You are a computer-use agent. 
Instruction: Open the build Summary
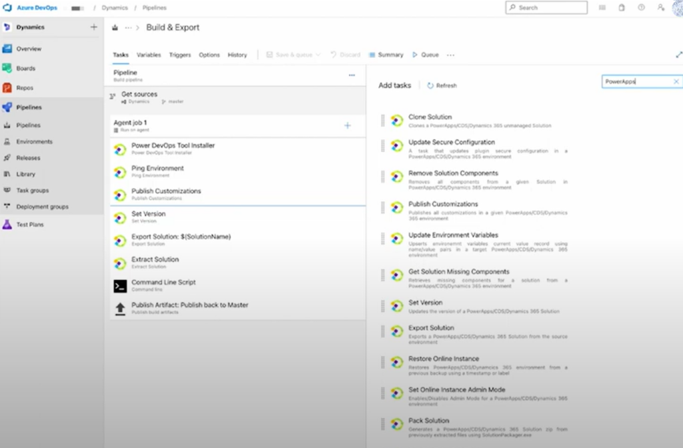(x=386, y=55)
